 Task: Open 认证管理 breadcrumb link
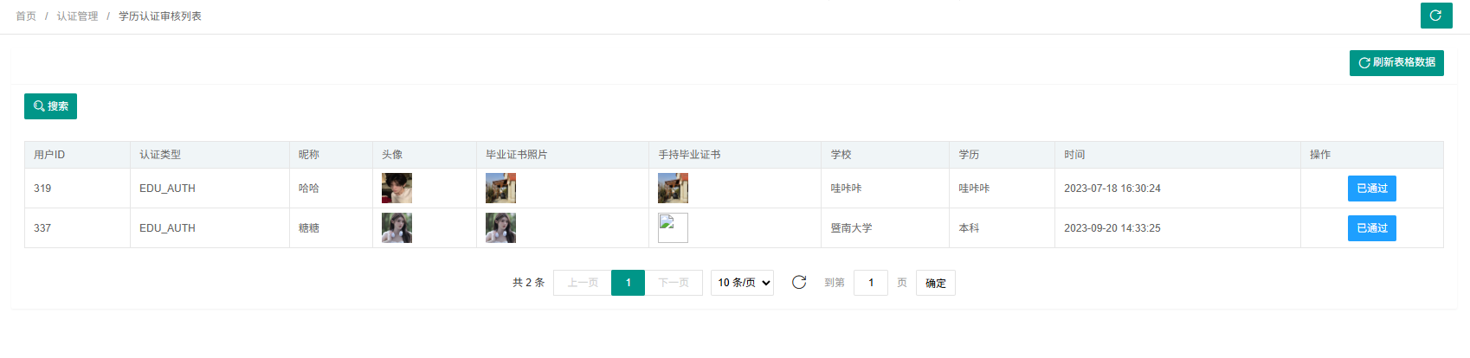pyautogui.click(x=77, y=16)
